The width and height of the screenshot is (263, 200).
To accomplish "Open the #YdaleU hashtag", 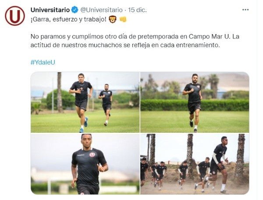I will click(43, 62).
